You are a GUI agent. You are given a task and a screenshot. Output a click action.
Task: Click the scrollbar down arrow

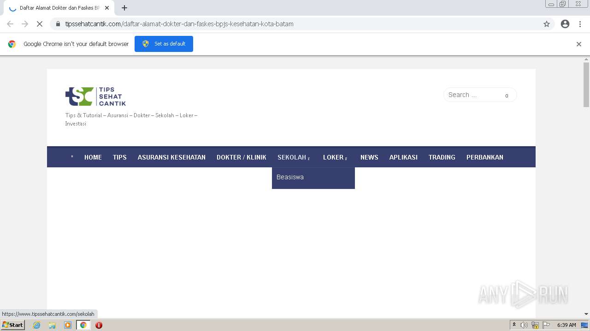(x=586, y=314)
